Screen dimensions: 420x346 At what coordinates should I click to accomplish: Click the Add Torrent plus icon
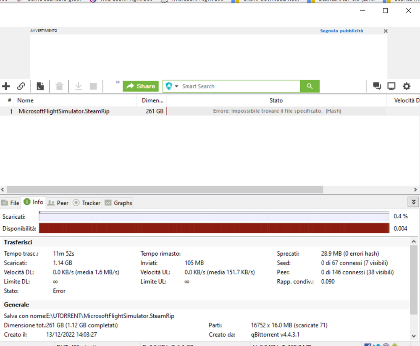tap(6, 86)
